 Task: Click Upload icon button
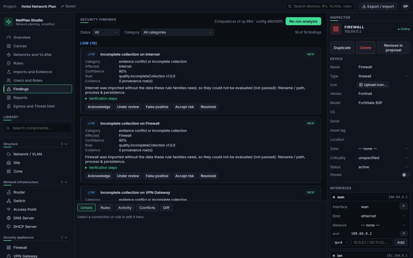[373, 85]
